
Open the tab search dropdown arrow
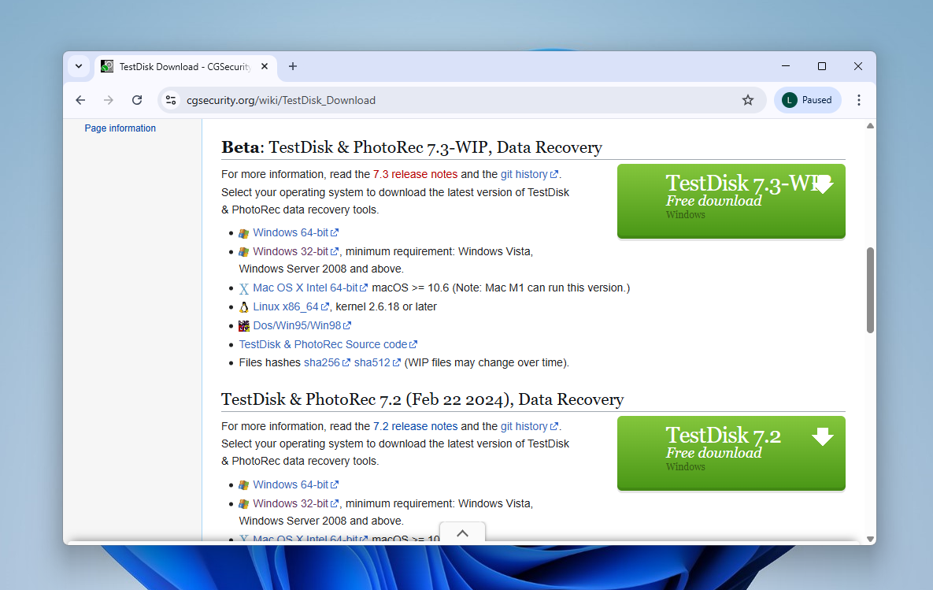coord(79,66)
